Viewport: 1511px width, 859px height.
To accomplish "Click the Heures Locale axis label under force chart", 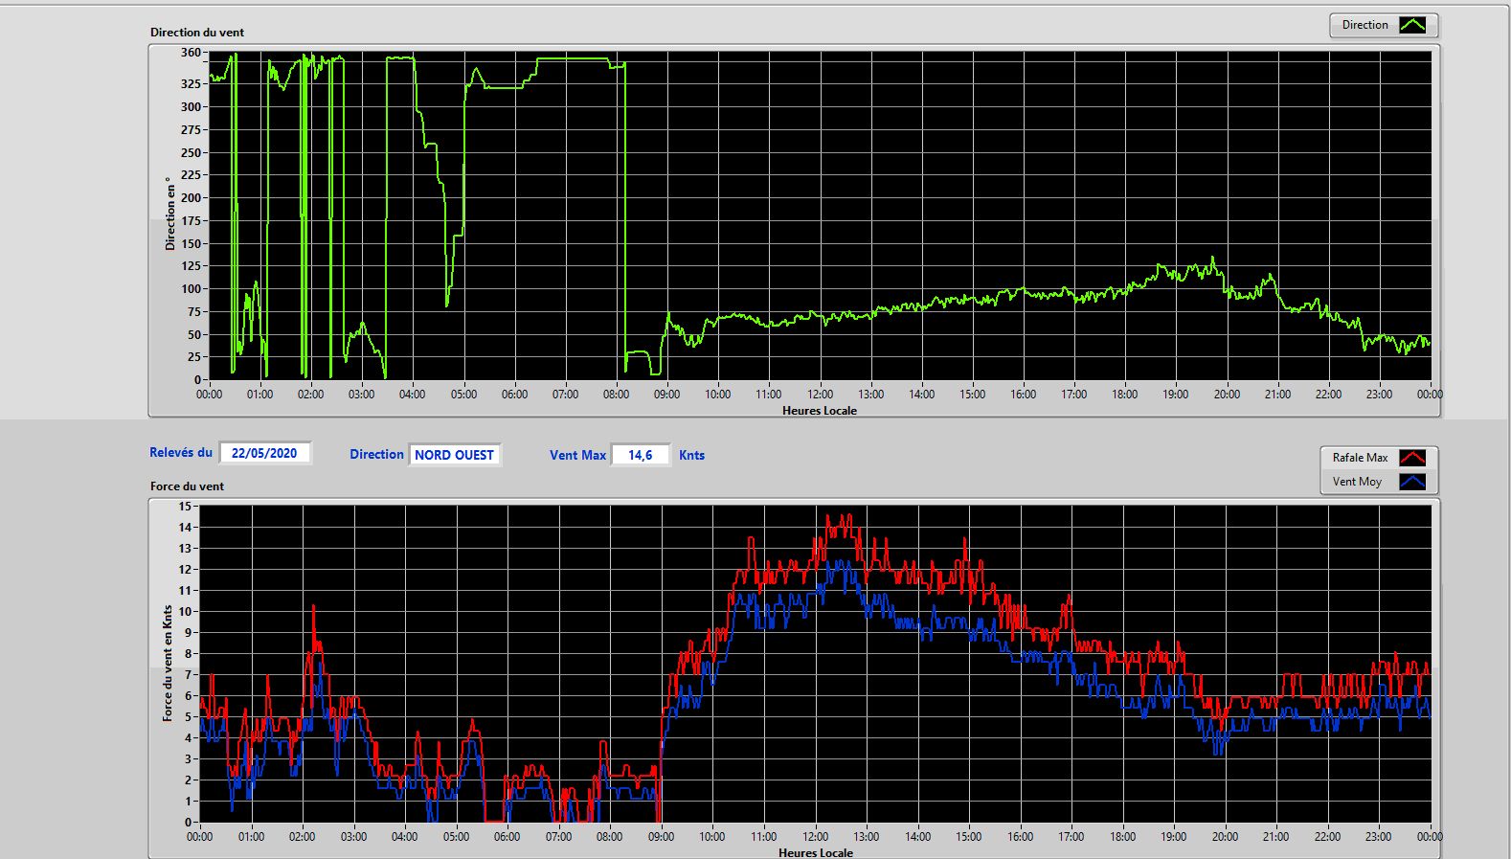I will [816, 852].
